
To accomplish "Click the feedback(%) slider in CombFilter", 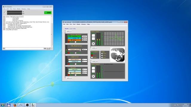I will tap(74, 62).
